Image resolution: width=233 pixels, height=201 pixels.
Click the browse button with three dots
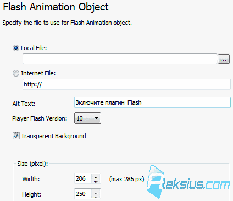(224, 59)
